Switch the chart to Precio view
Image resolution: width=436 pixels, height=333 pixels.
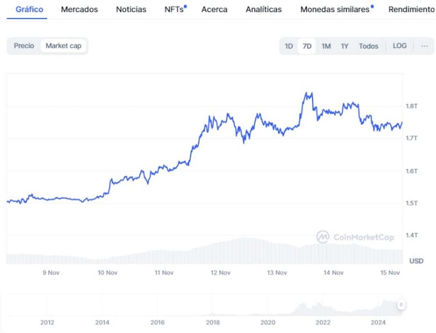pos(23,46)
